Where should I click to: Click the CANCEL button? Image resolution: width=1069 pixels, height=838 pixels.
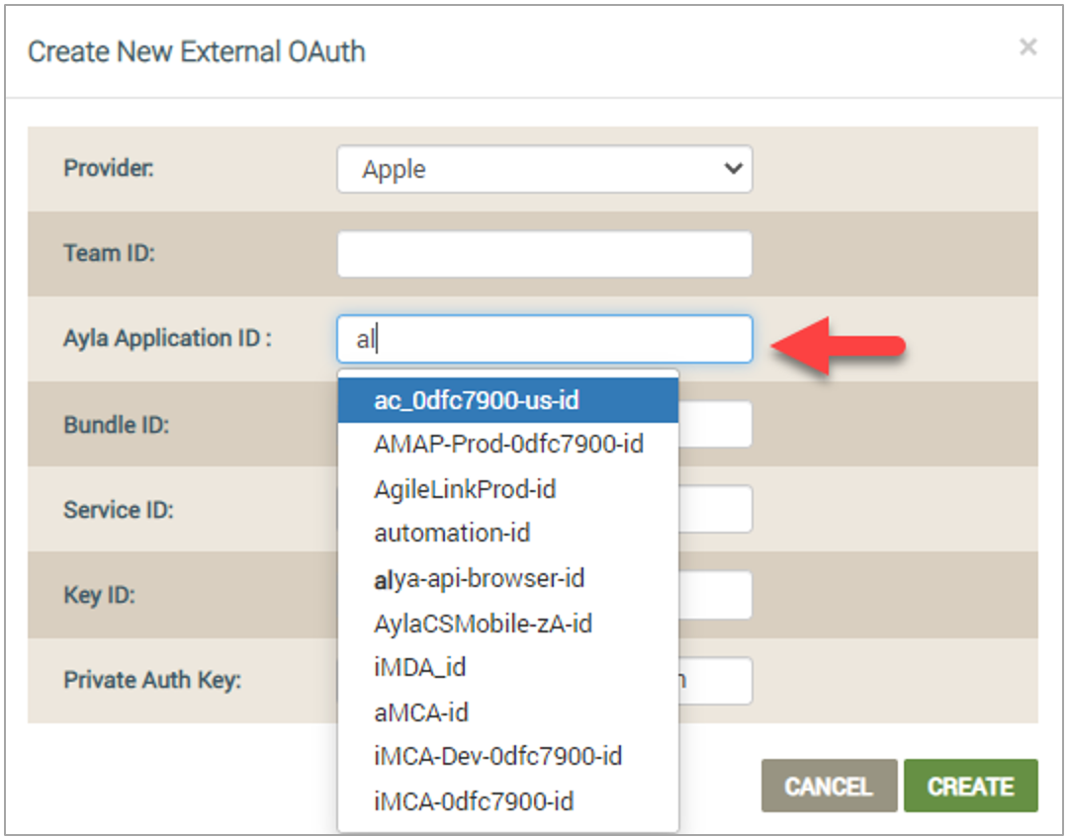click(x=829, y=787)
